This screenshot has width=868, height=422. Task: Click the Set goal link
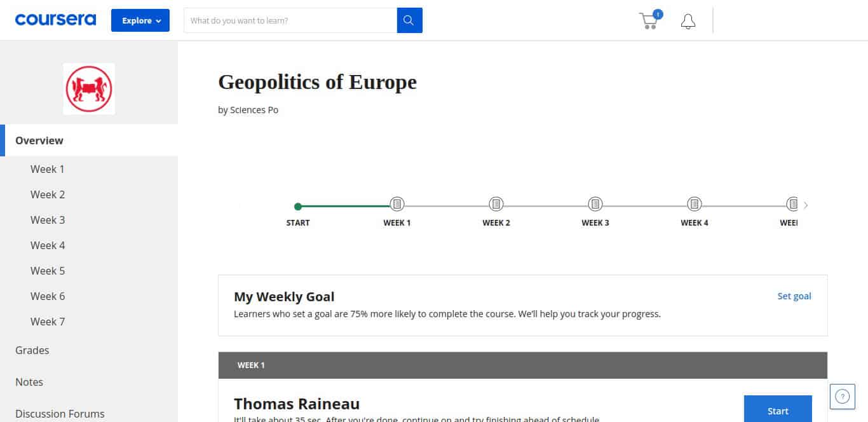[x=794, y=296]
